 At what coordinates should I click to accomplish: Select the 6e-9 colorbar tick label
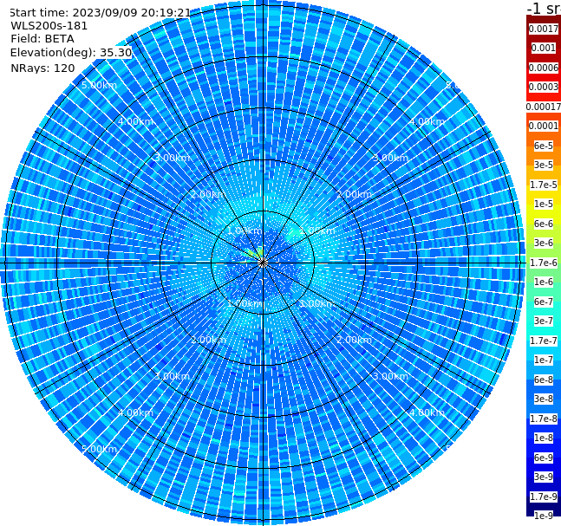(x=544, y=458)
